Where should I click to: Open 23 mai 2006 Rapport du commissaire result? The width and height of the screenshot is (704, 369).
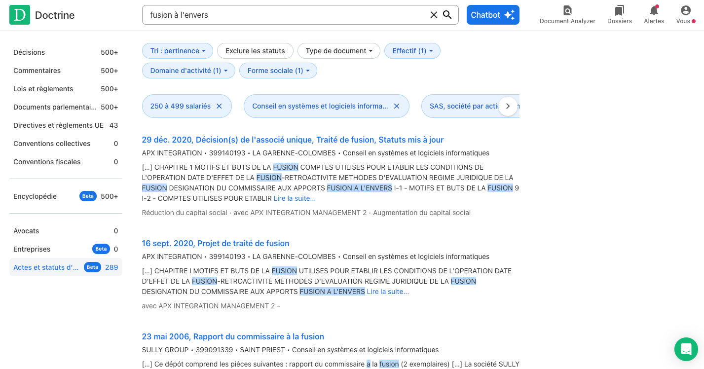[x=233, y=336]
